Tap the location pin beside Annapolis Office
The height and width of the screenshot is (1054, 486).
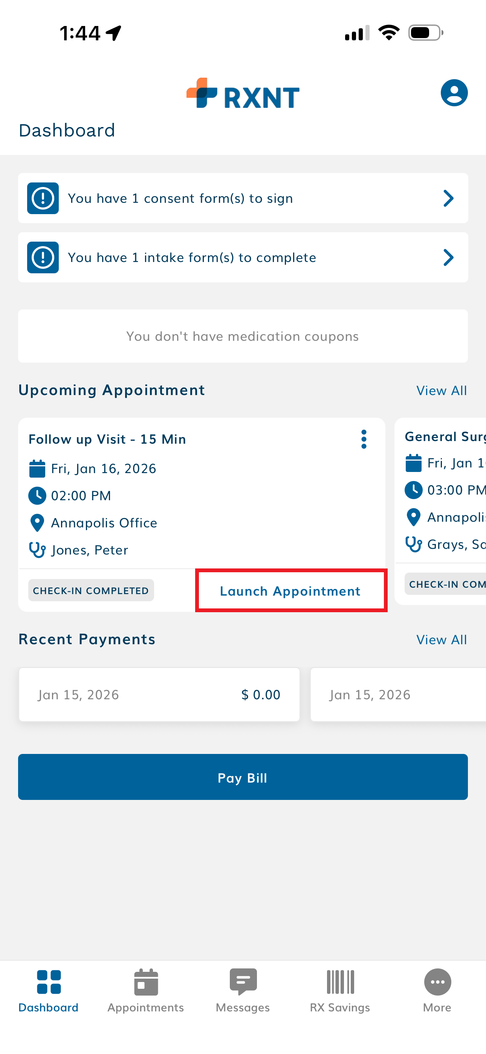37,523
